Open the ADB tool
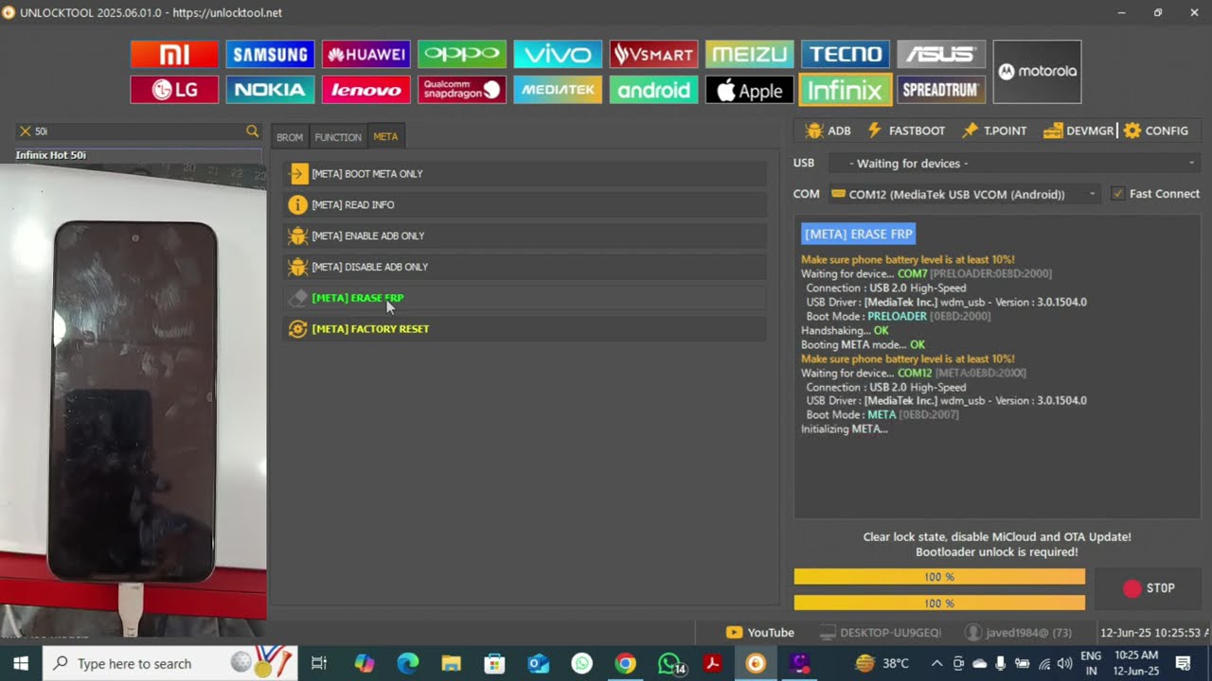Image resolution: width=1212 pixels, height=681 pixels. [828, 131]
